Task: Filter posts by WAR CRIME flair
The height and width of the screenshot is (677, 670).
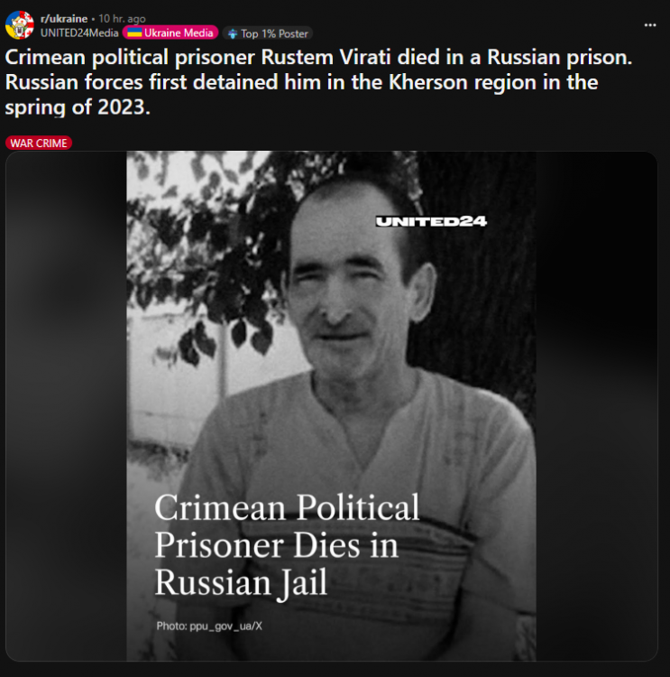Action: tap(39, 143)
